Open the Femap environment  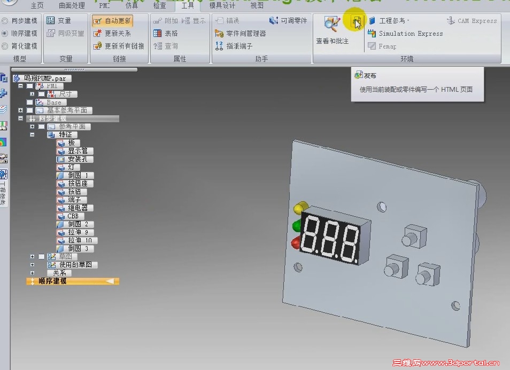pyautogui.click(x=382, y=46)
